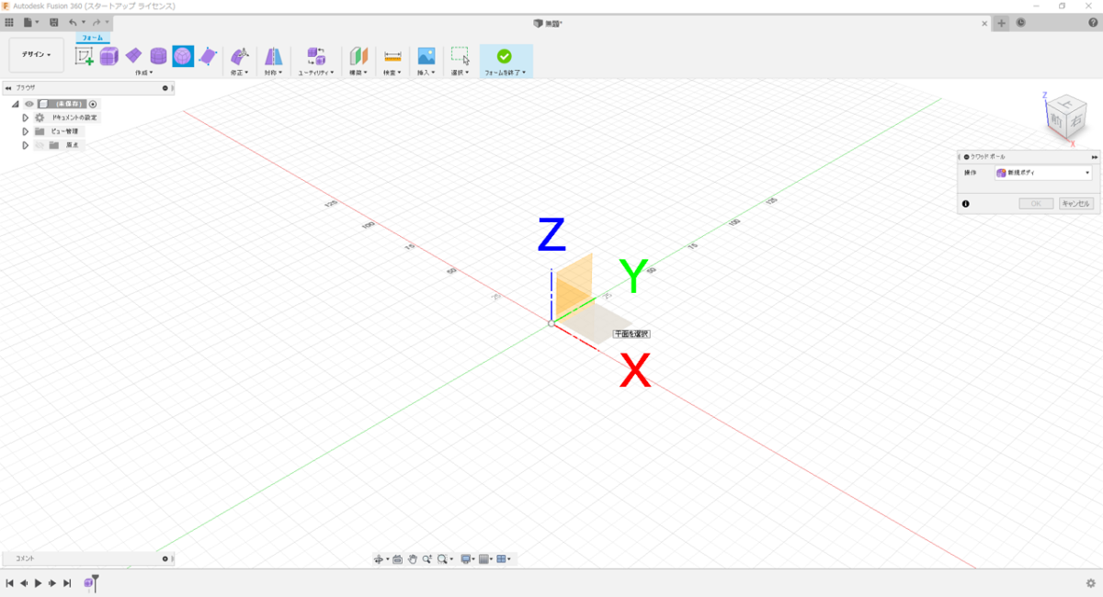This screenshot has width=1103, height=597.
Task: Add a new design tab
Action: (1002, 23)
